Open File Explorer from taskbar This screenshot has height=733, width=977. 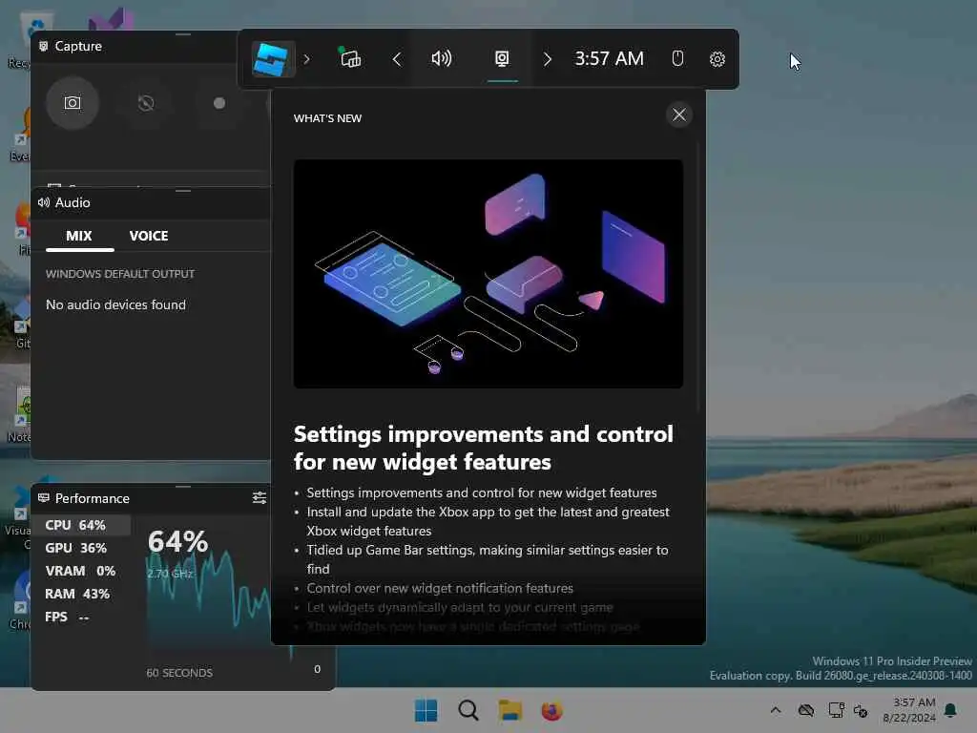pos(509,710)
